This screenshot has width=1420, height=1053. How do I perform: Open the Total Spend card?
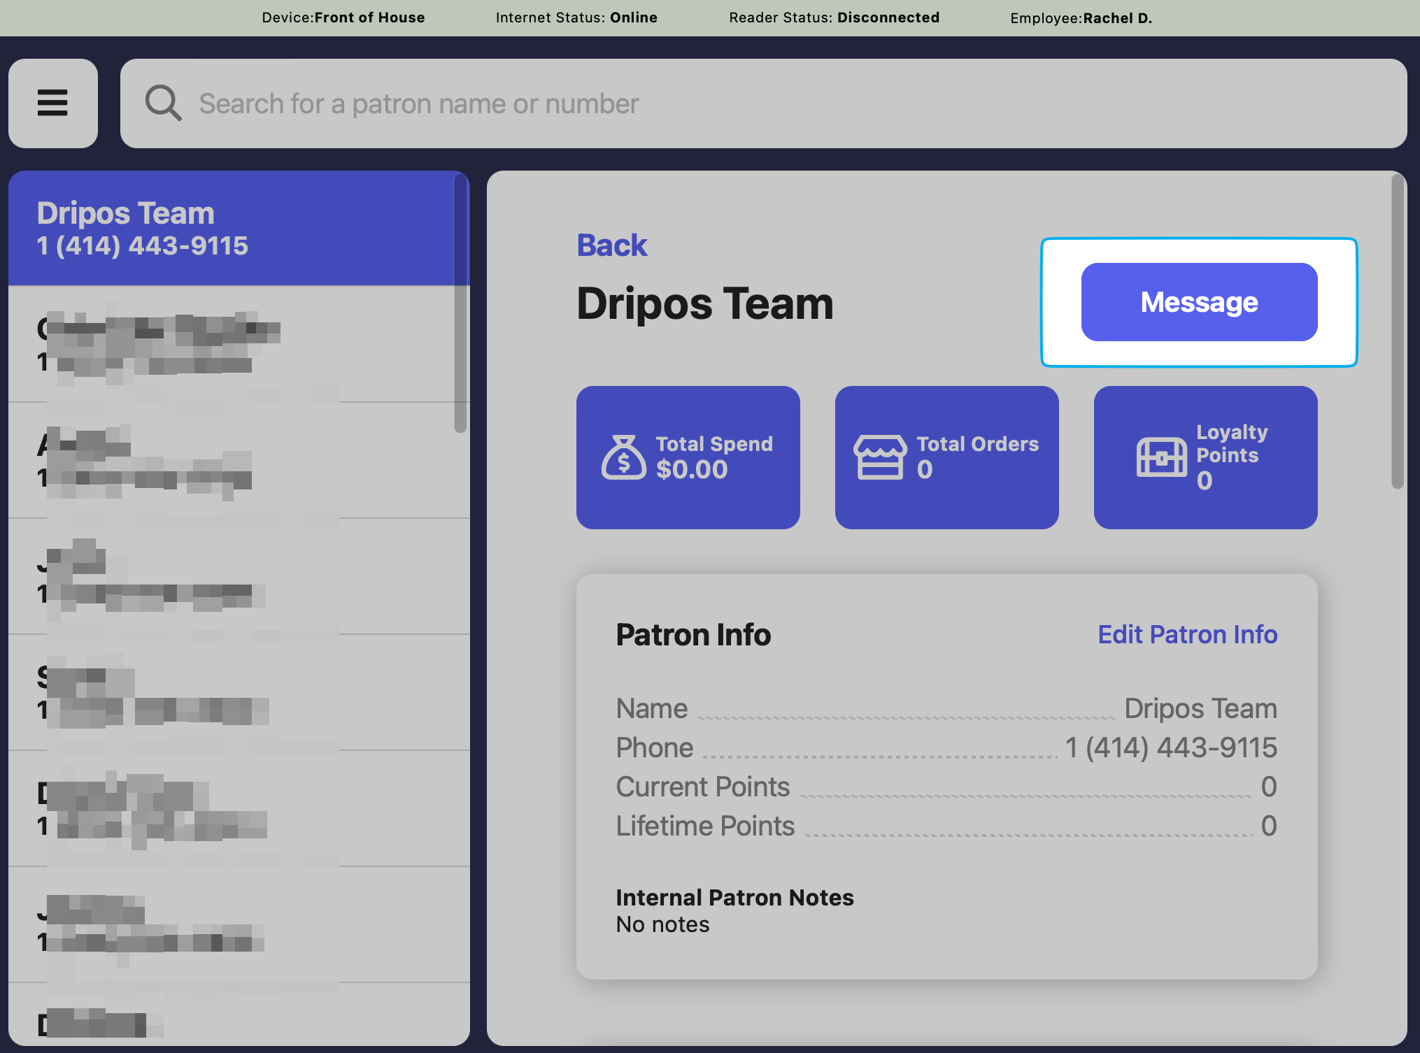click(688, 457)
